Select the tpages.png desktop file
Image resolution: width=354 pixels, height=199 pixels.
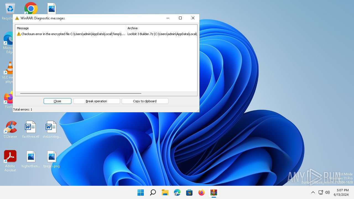point(52,159)
